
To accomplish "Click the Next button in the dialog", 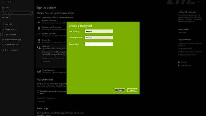I will click(x=120, y=90).
